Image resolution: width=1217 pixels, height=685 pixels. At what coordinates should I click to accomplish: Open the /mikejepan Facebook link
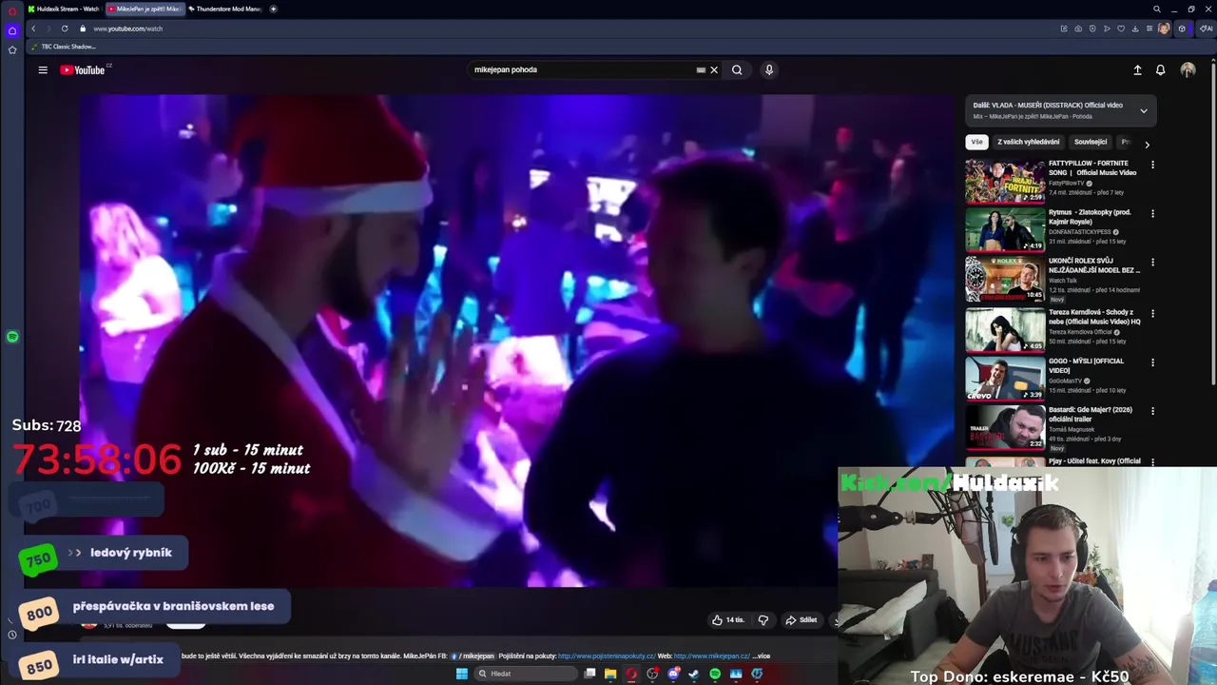coord(473,656)
